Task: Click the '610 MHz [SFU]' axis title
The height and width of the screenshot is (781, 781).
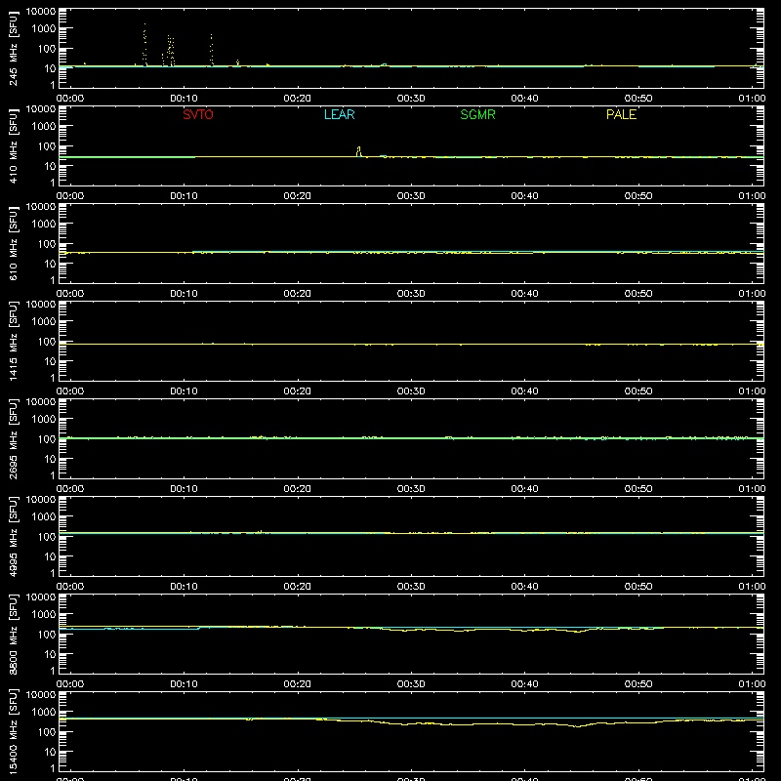Action: tap(13, 243)
